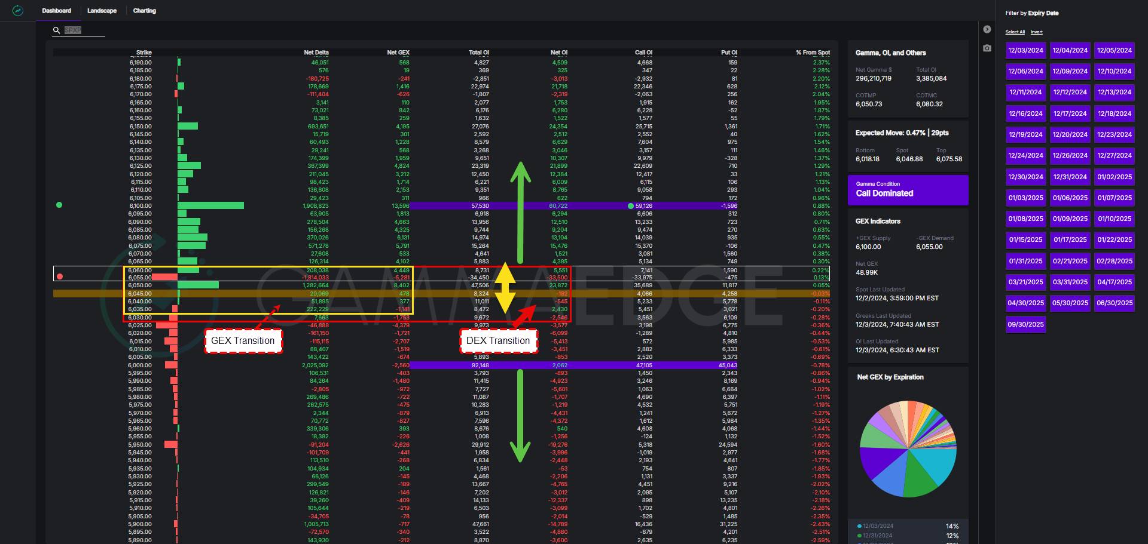Click the camera screenshot icon
Image resolution: width=1148 pixels, height=544 pixels.
tap(987, 48)
